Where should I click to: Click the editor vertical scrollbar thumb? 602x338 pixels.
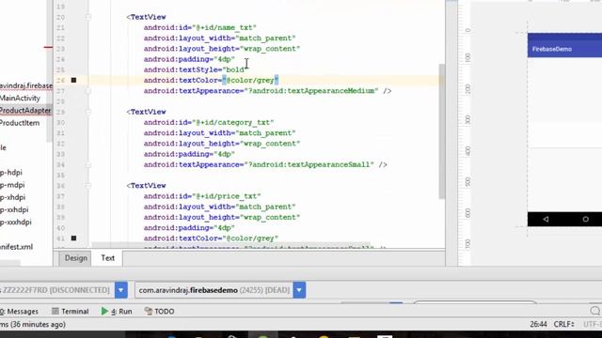[442, 131]
